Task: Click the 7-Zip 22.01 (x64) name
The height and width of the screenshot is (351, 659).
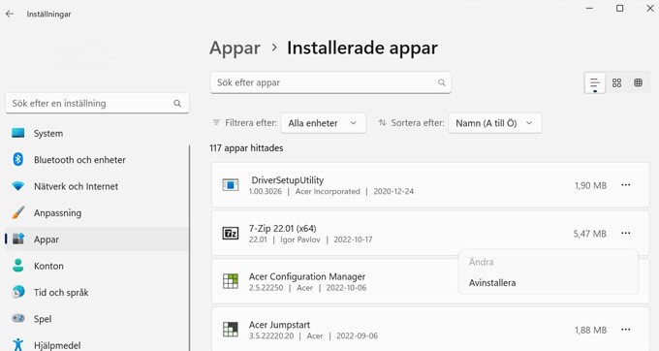Action: pyautogui.click(x=282, y=228)
